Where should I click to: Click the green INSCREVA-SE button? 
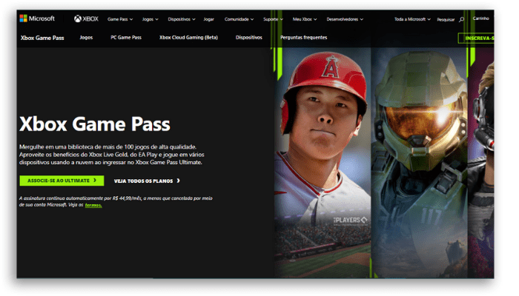coord(476,38)
